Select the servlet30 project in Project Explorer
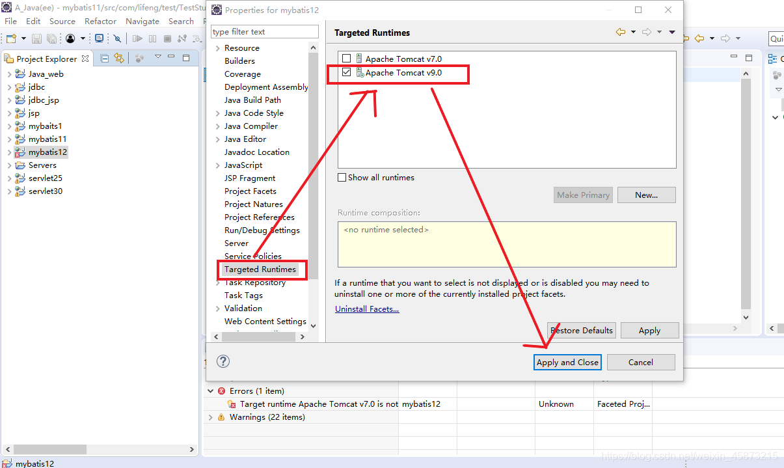Image resolution: width=784 pixels, height=468 pixels. [46, 191]
